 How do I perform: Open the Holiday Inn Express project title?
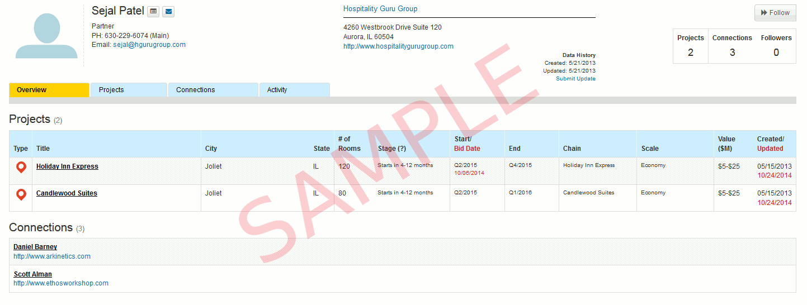(67, 166)
